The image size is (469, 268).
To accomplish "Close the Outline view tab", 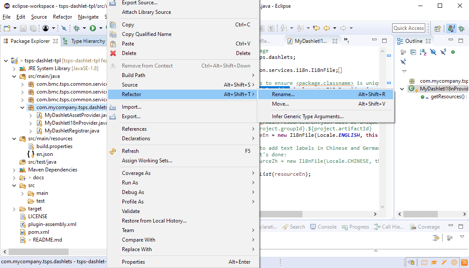I will (428, 41).
